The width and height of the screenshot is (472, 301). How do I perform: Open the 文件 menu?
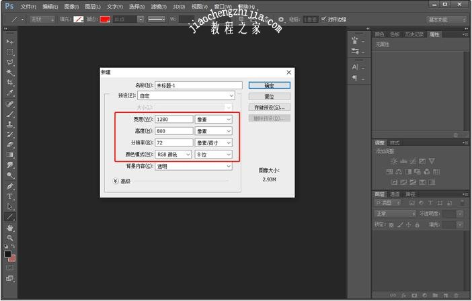[28, 7]
